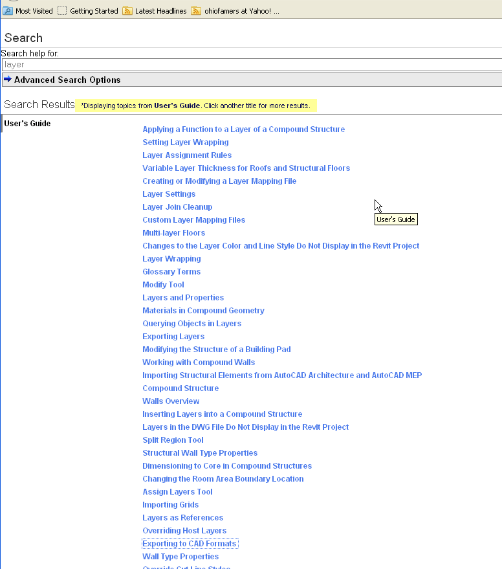The height and width of the screenshot is (569, 502).
Task: Open the Walls Overview topic
Action: 171,401
